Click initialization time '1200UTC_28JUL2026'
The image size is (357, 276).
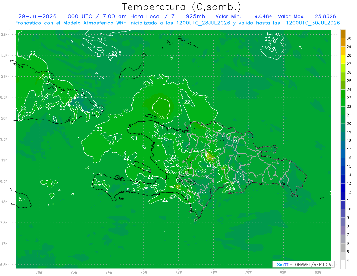coord(203,23)
